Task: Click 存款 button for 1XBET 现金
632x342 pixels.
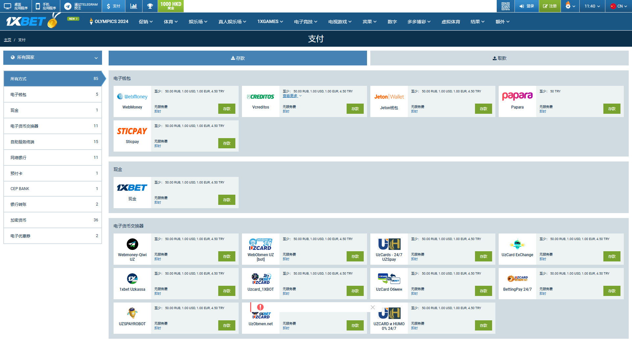Action: pyautogui.click(x=227, y=200)
